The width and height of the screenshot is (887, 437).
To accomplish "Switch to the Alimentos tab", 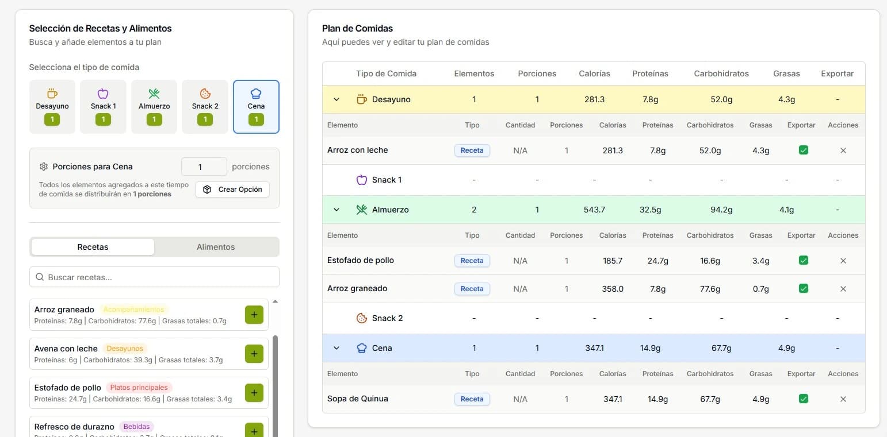I will (x=216, y=247).
